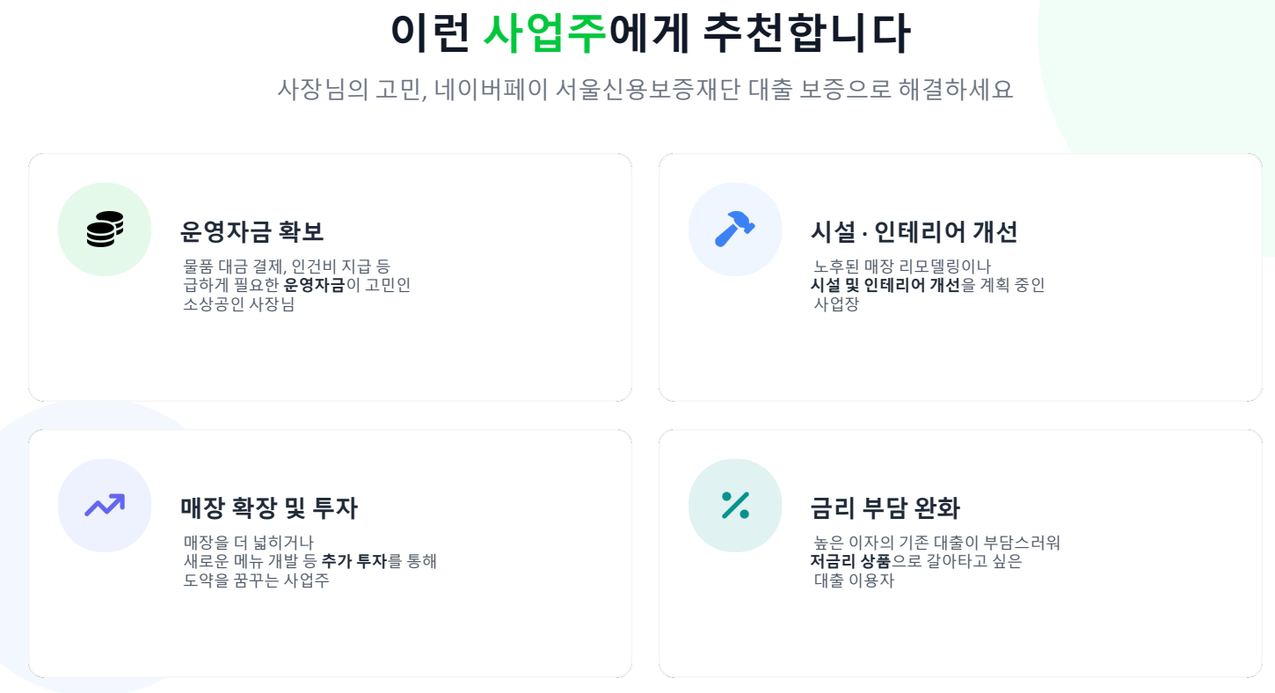This screenshot has width=1275, height=693.
Task: Select the 시설 · 인테리어 개선 heading
Action: coord(914,231)
